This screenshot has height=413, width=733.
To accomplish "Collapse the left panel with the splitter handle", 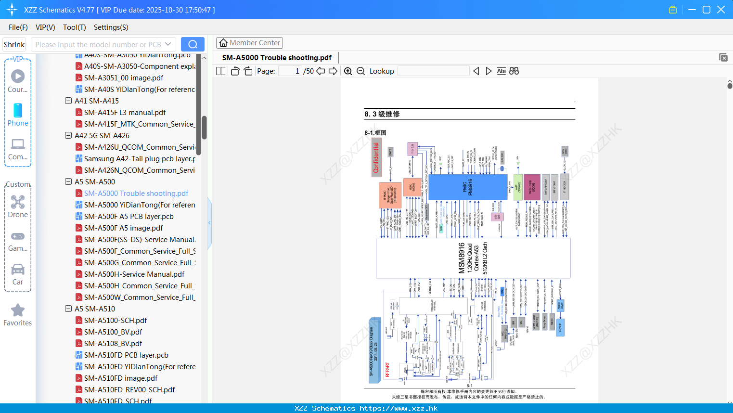I will (209, 223).
